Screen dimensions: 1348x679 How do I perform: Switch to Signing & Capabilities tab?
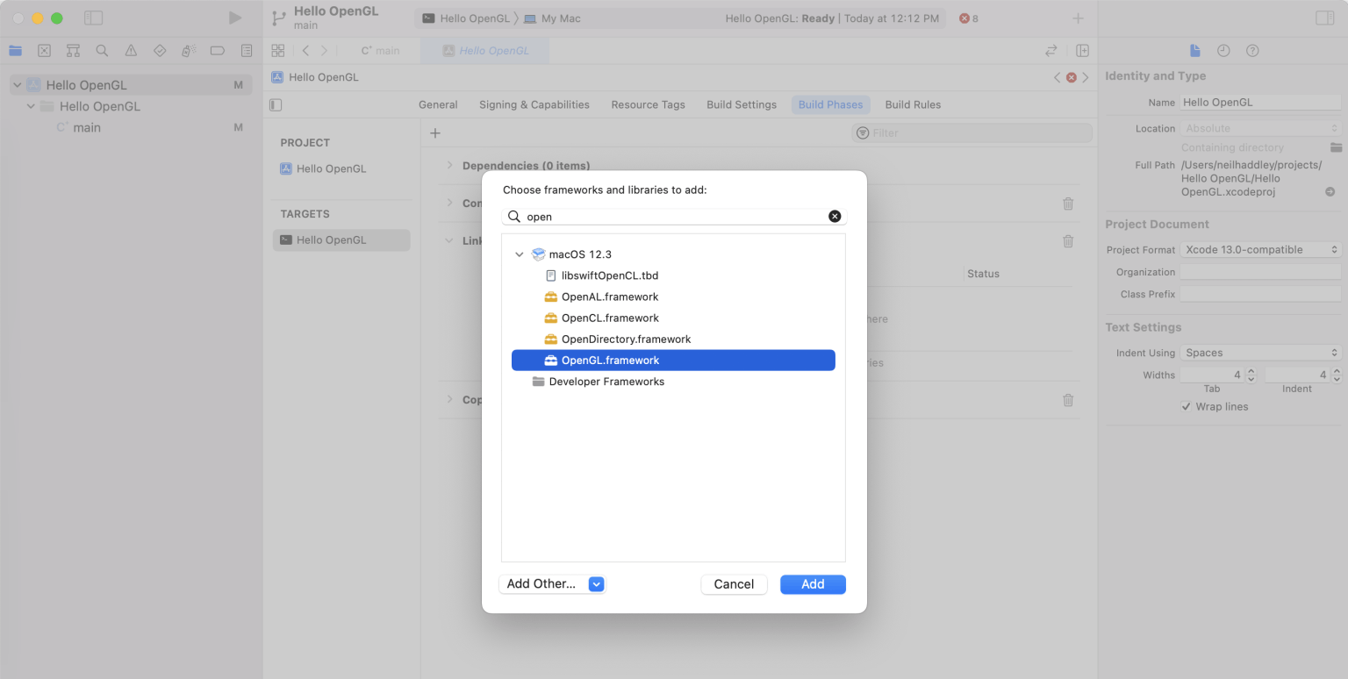coord(534,104)
